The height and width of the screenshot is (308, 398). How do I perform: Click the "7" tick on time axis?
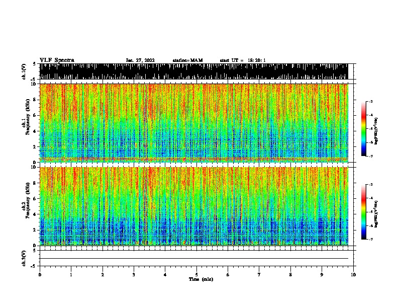pyautogui.click(x=259, y=275)
